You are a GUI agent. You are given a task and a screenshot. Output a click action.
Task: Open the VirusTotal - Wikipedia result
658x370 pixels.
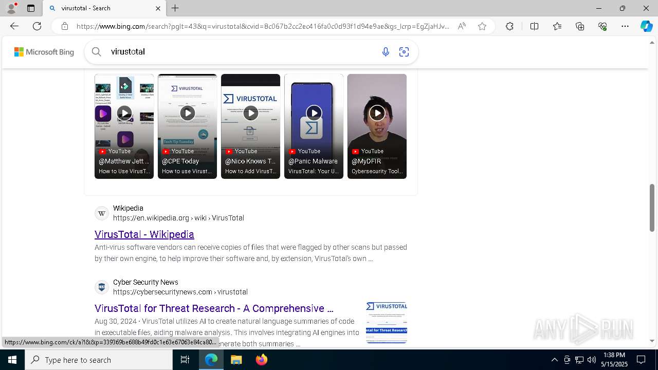click(144, 234)
